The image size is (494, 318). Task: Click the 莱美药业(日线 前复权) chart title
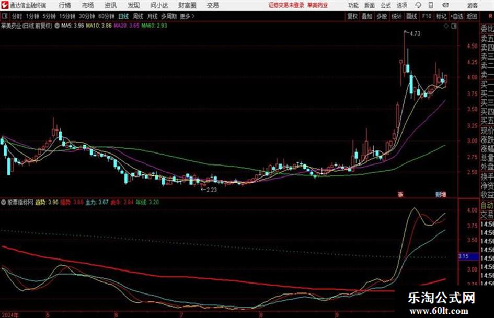pyautogui.click(x=27, y=26)
